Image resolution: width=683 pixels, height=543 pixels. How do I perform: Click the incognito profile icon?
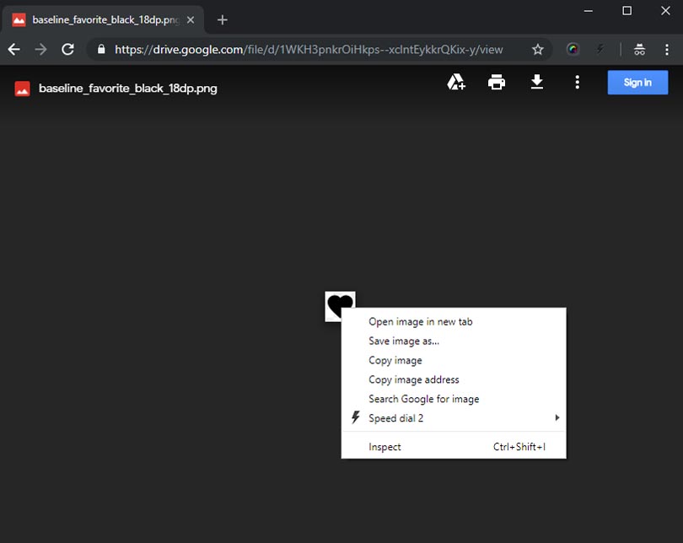tap(639, 49)
